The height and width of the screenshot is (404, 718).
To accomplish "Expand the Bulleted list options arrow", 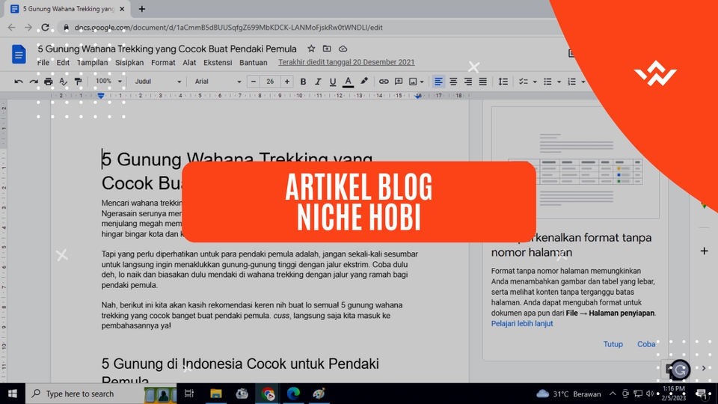I will [559, 82].
